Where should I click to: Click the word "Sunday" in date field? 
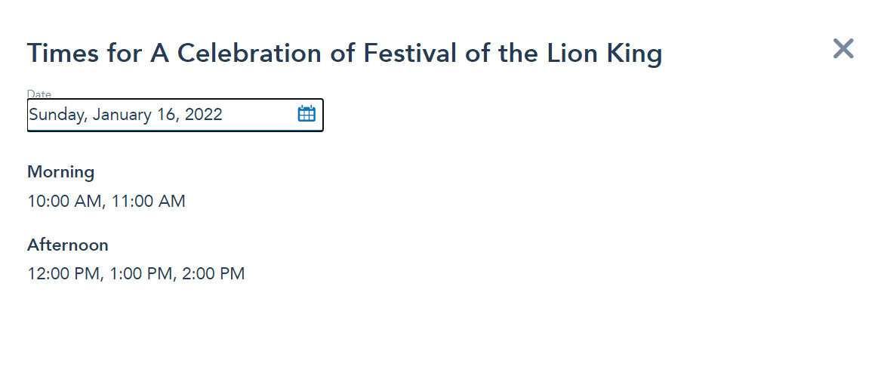57,115
